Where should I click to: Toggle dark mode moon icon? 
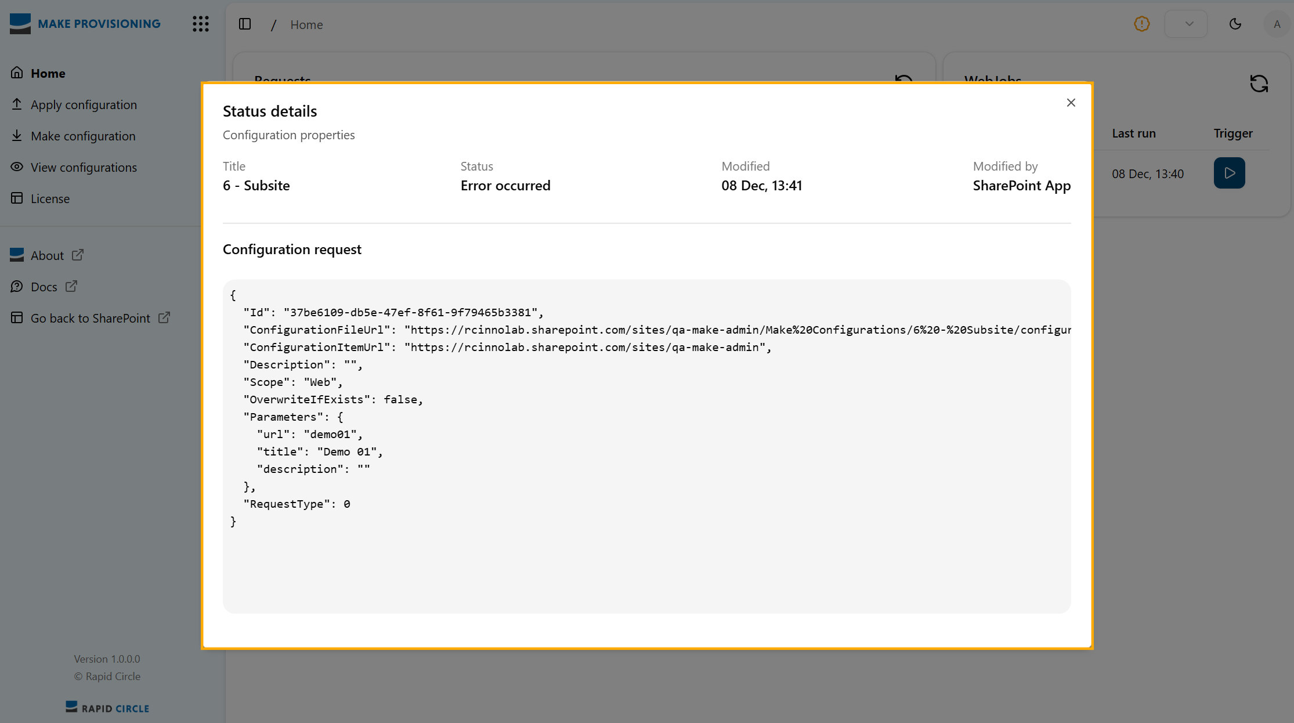[1235, 24]
